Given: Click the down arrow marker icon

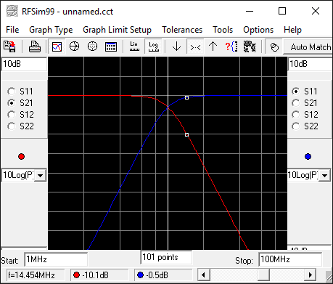Looking at the screenshot, I should (x=176, y=46).
